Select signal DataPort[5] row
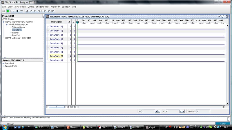The width and height of the screenshot is (232, 130). tap(56, 47)
